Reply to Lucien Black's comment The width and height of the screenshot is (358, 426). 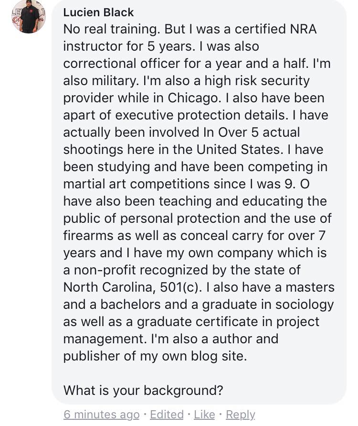[x=240, y=415]
